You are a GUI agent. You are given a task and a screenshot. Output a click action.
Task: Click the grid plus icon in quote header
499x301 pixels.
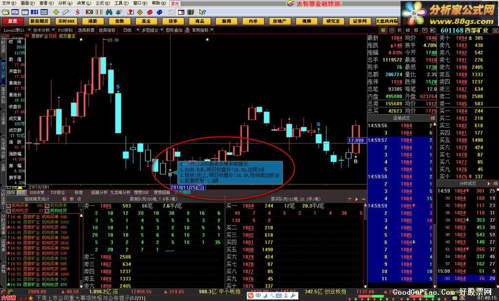click(x=392, y=30)
